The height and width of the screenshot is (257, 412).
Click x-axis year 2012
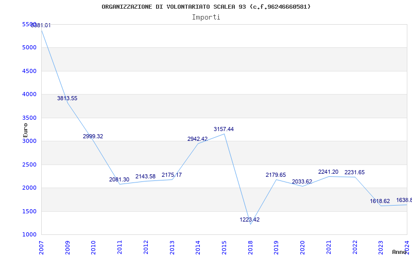click(146, 248)
